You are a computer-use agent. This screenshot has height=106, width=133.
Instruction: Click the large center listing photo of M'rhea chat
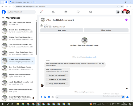(84, 41)
